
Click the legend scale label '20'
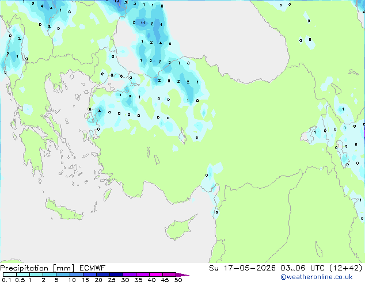tap(98, 280)
